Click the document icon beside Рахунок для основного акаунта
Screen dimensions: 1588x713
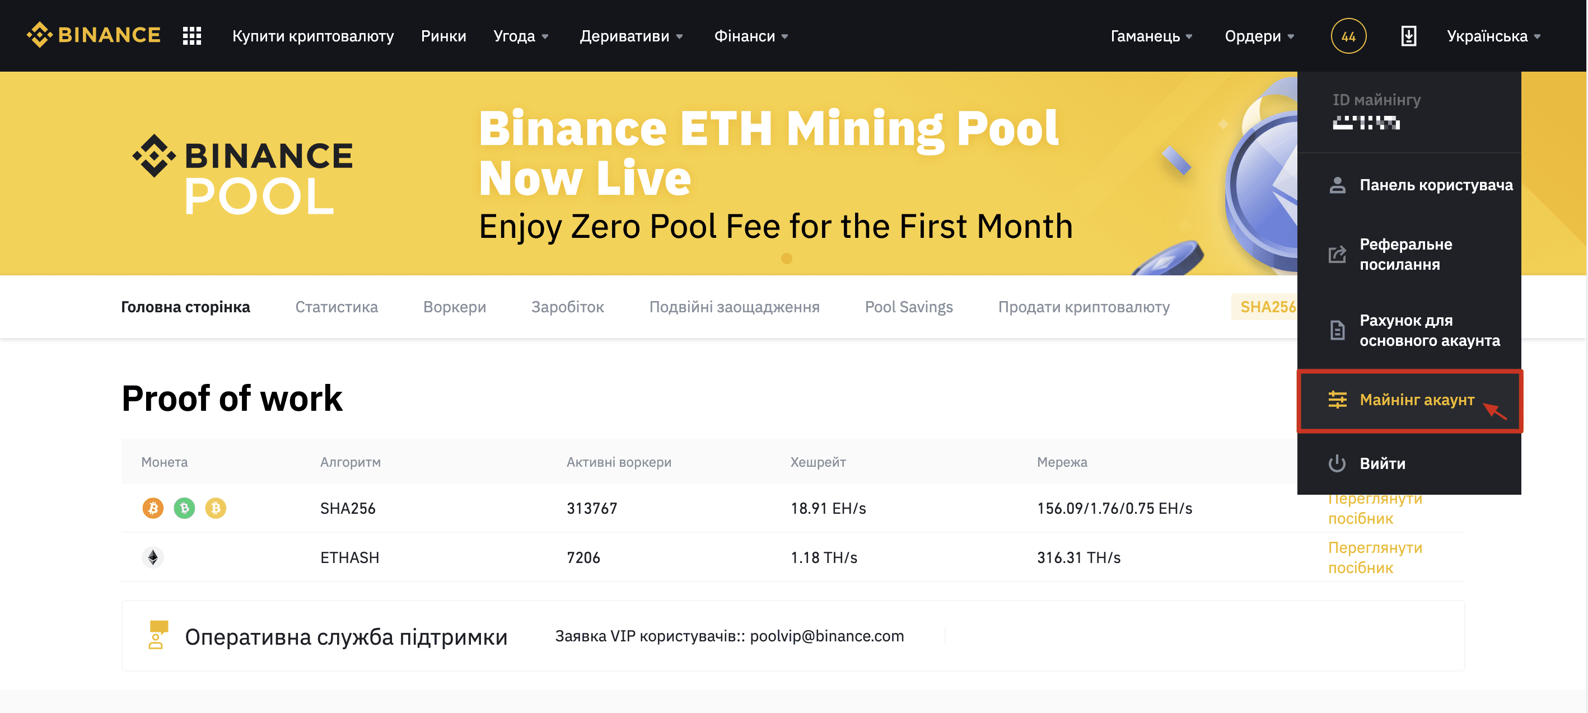click(1337, 330)
